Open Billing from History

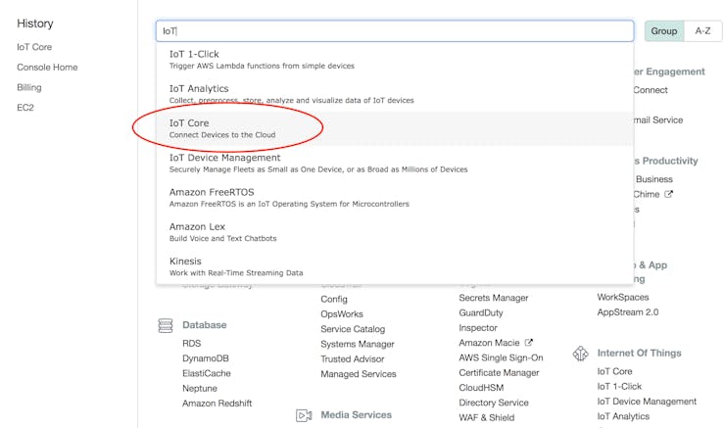(29, 87)
